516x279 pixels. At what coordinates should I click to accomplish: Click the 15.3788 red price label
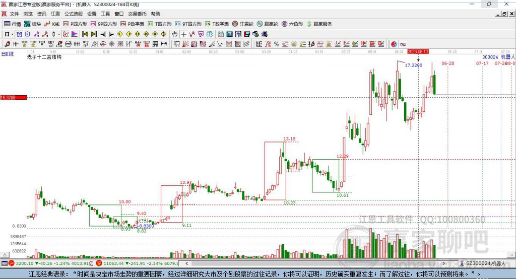pos(14,97)
